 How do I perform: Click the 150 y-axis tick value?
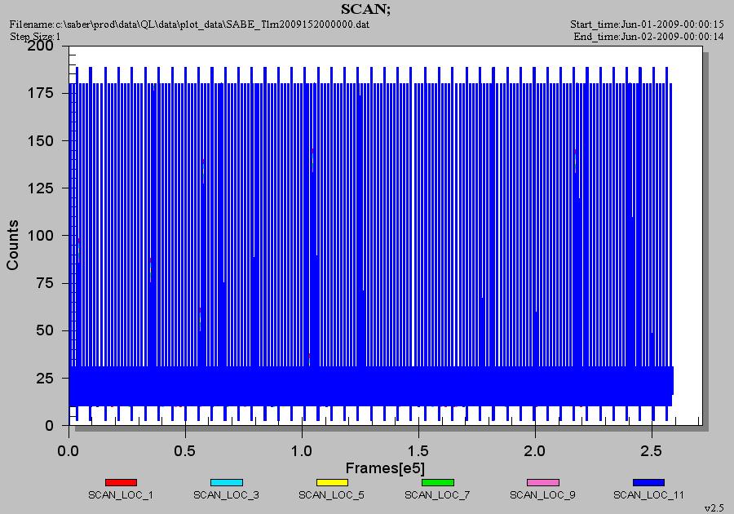click(40, 140)
